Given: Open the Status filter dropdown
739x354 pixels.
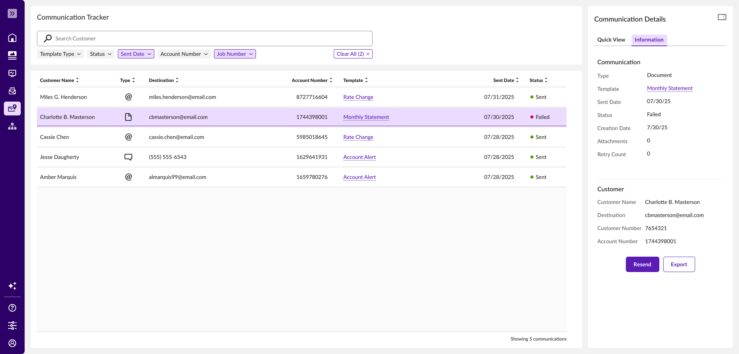Looking at the screenshot, I should point(101,54).
